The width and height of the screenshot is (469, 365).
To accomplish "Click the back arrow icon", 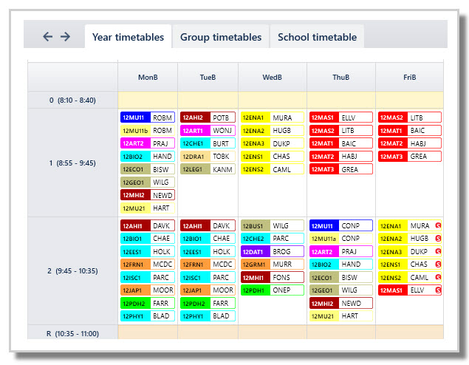I will coord(47,37).
